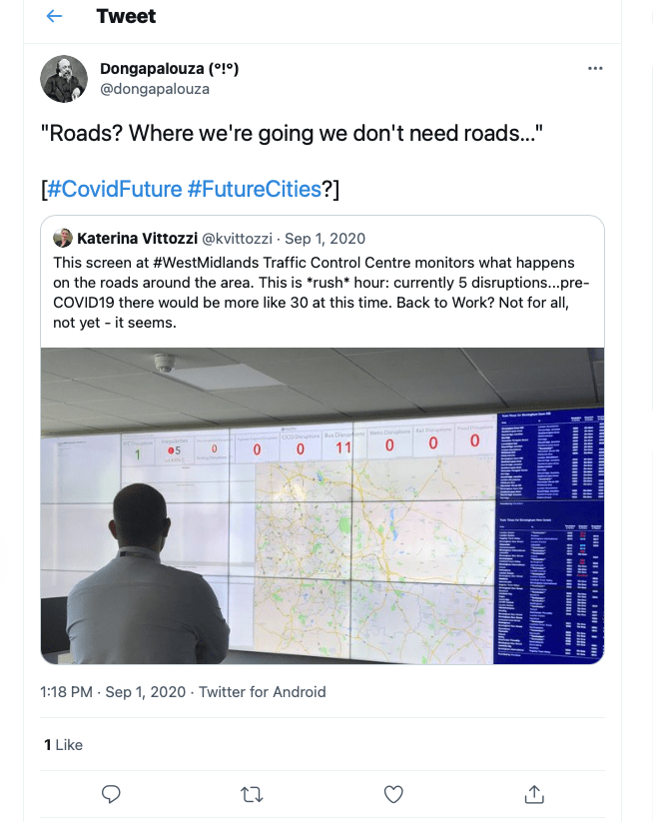The width and height of the screenshot is (653, 822).
Task: Click the Twitter for Android source label
Action: coord(263,691)
